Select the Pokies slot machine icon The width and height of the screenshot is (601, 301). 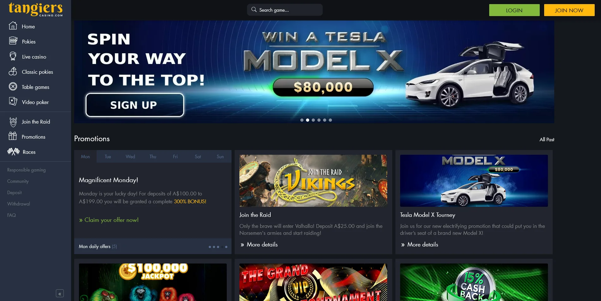tap(13, 41)
